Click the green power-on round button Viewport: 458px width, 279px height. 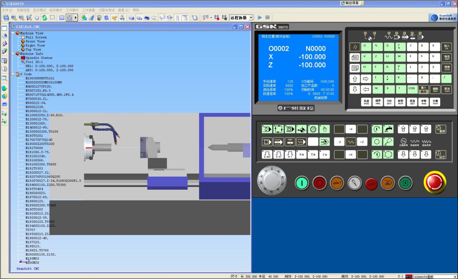click(x=302, y=183)
